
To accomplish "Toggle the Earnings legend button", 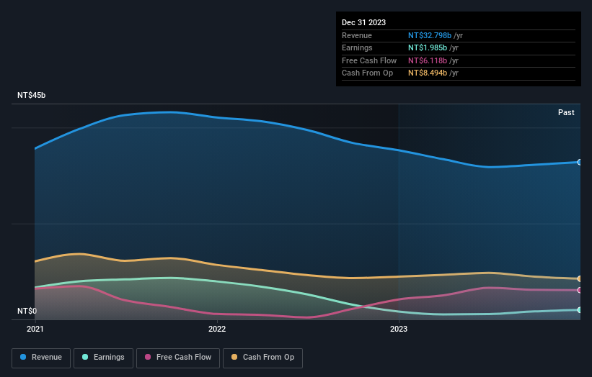I will tap(103, 358).
